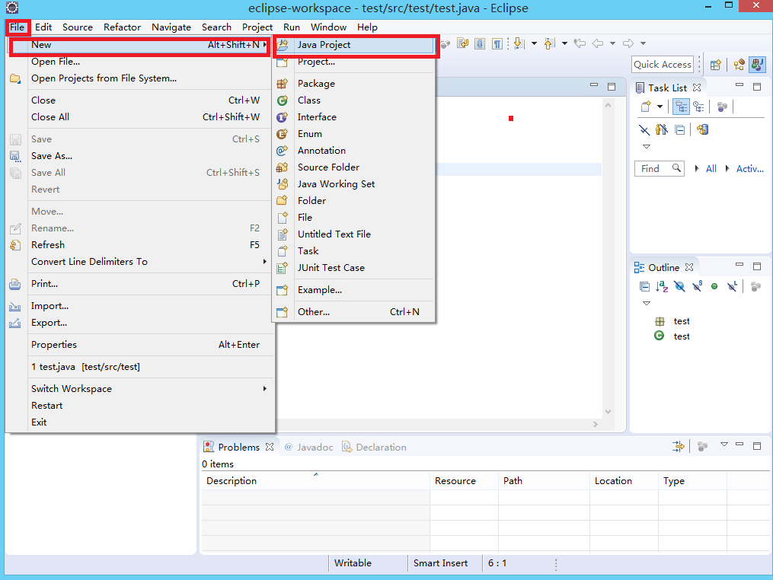This screenshot has height=580, width=773.
Task: Collapse all items in the Task List
Action: pos(680,130)
